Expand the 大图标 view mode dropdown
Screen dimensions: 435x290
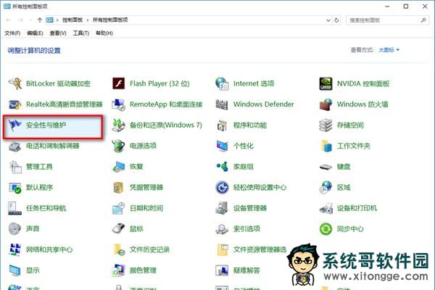coord(389,50)
